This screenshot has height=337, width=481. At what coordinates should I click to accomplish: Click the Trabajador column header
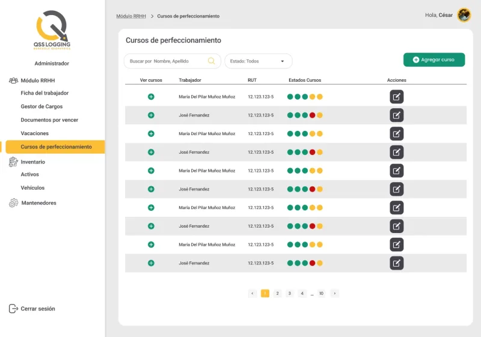[x=190, y=80]
